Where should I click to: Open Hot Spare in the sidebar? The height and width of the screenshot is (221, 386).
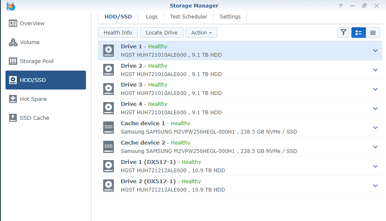tap(46, 99)
